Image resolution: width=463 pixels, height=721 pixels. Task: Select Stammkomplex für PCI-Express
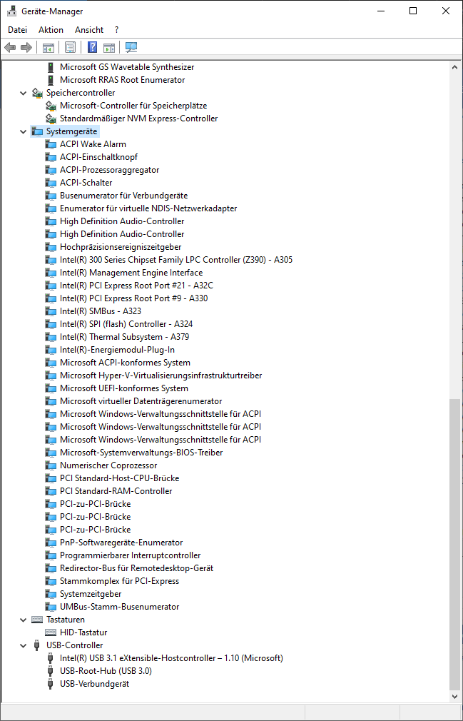119,581
